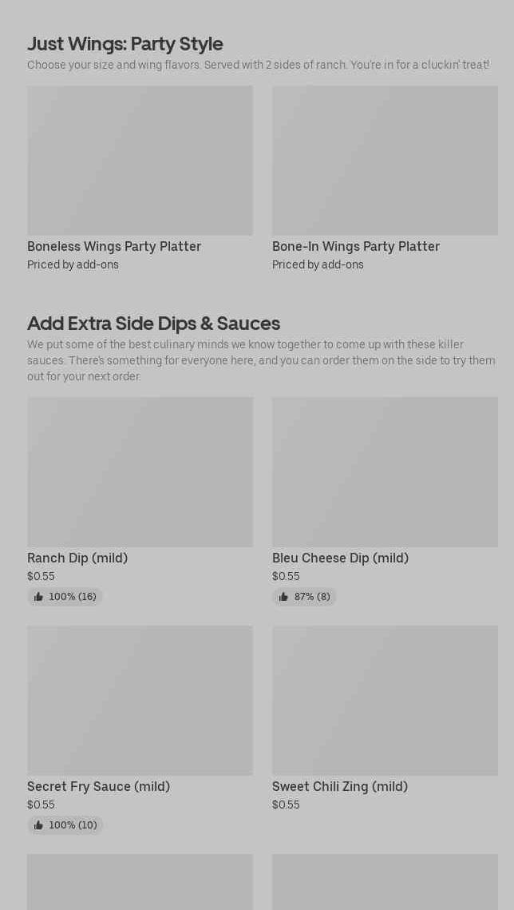Image resolution: width=514 pixels, height=910 pixels.
Task: Open Boneless Wings Party Platter image
Action: (140, 161)
